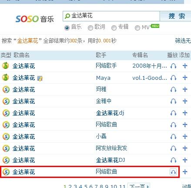The height and width of the screenshot is (188, 191).
Task: Click the MV video icon beside the Maya song title
Action: click(x=40, y=78)
